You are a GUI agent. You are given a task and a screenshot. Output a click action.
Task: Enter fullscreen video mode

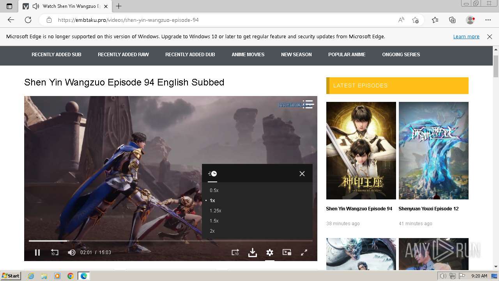point(304,253)
